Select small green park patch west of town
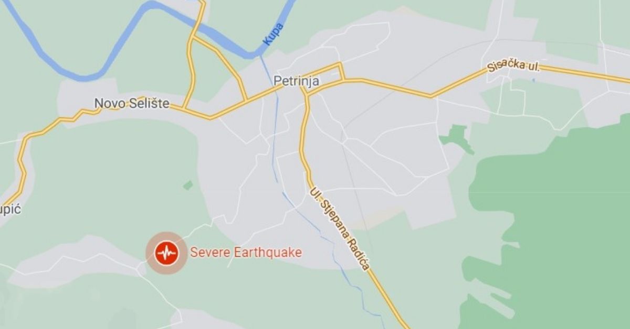The height and width of the screenshot is (329, 630). (x=188, y=185)
